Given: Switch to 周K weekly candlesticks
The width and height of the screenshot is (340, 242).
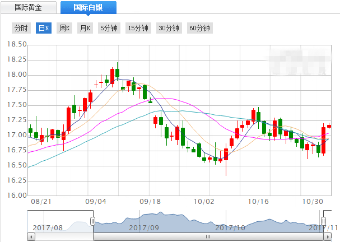Looking at the screenshot, I should [64, 28].
